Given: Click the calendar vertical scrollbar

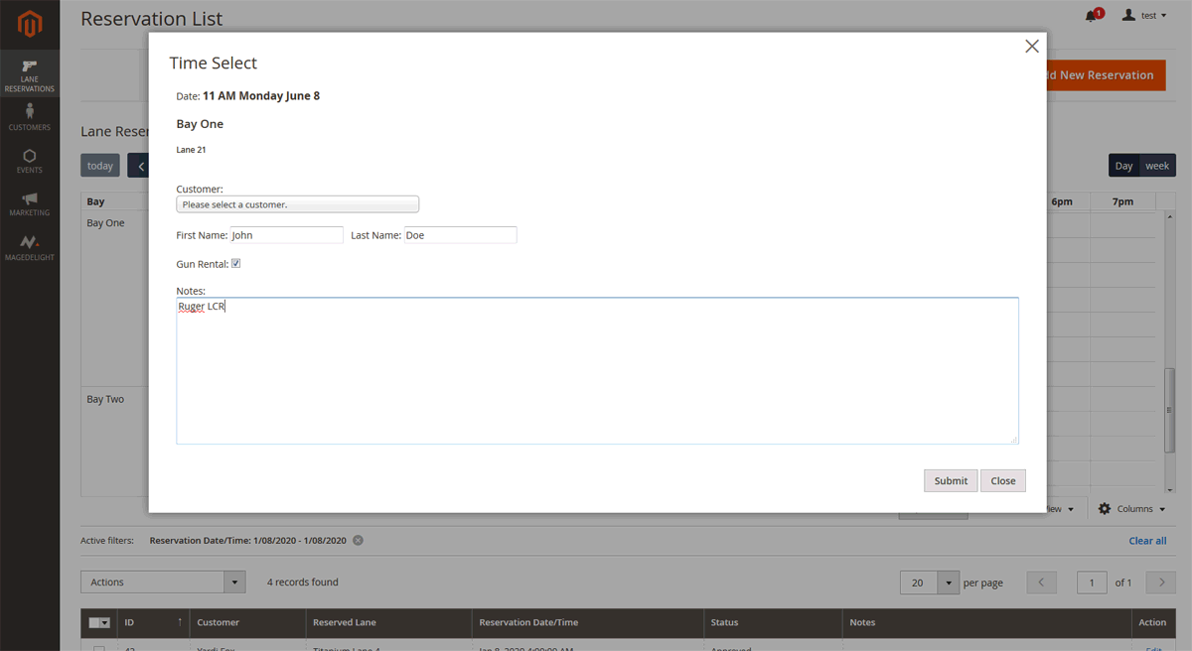Looking at the screenshot, I should (x=1169, y=407).
